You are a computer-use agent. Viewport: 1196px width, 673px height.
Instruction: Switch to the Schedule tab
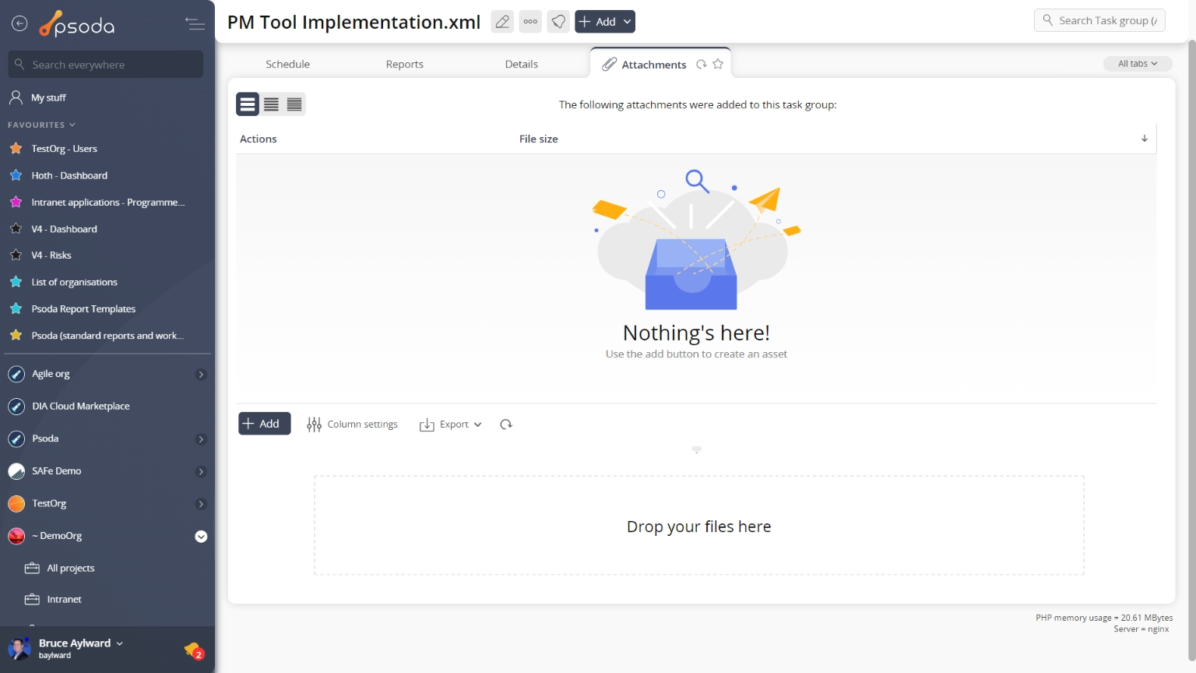[287, 65]
